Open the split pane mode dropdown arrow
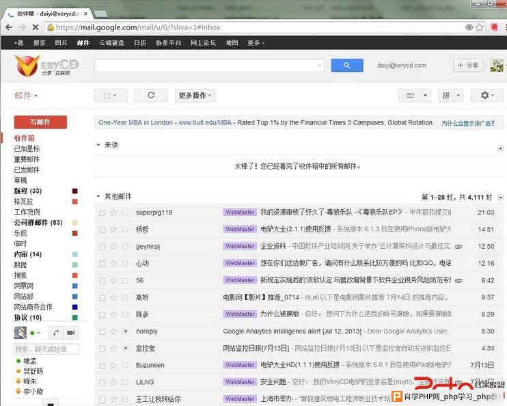 (426, 95)
